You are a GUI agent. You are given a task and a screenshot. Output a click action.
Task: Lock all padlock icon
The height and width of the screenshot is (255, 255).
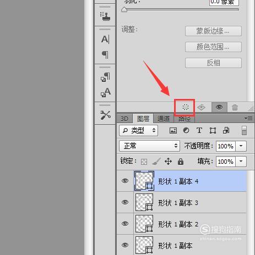pos(181,162)
